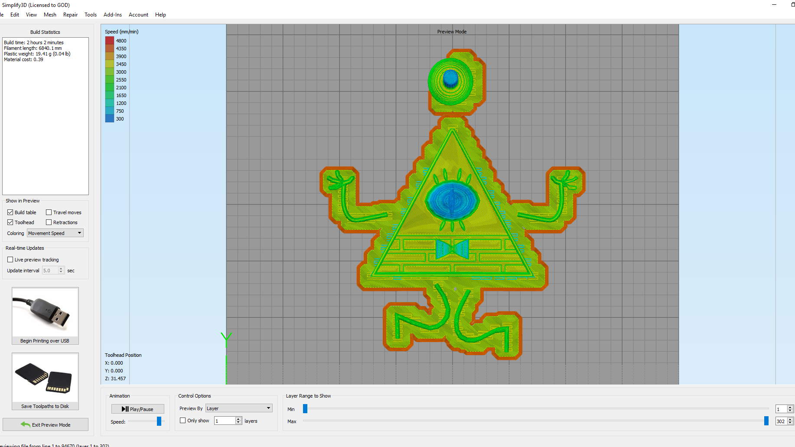Click Begin Printing over USB label

click(45, 341)
